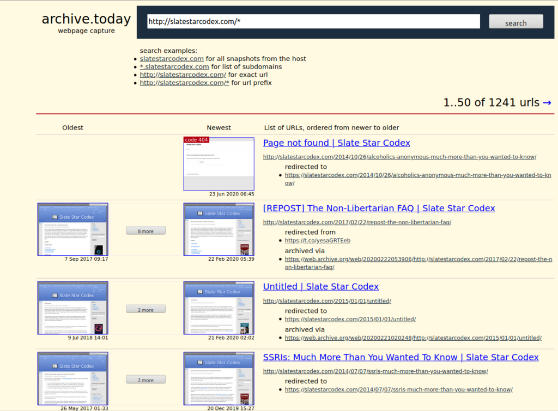Open http://slatestarcodex.com/ exact url example
The width and height of the screenshot is (558, 411).
(x=183, y=75)
